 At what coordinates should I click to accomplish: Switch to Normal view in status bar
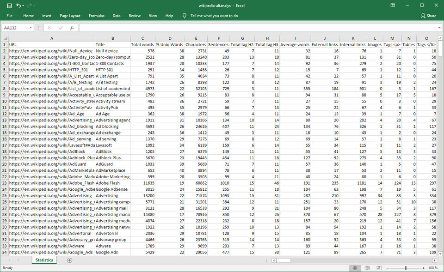[355, 268]
